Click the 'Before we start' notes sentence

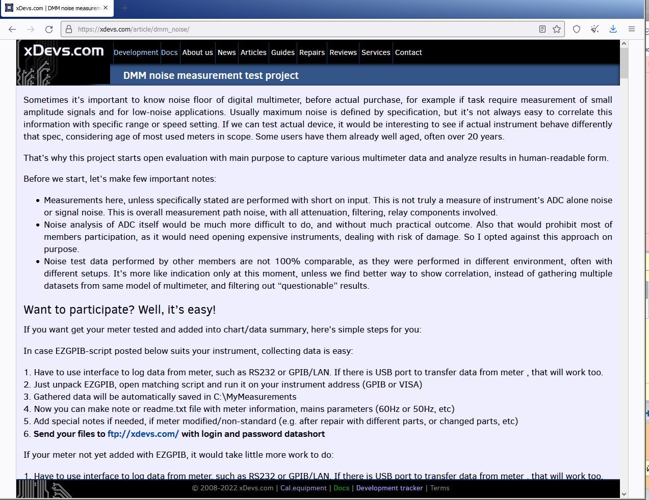coord(120,179)
